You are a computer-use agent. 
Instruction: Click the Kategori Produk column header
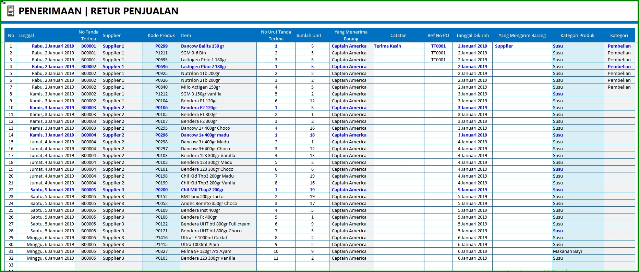click(x=577, y=35)
